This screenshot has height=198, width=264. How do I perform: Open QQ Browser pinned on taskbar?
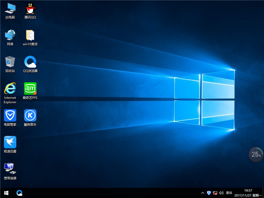click(19, 193)
